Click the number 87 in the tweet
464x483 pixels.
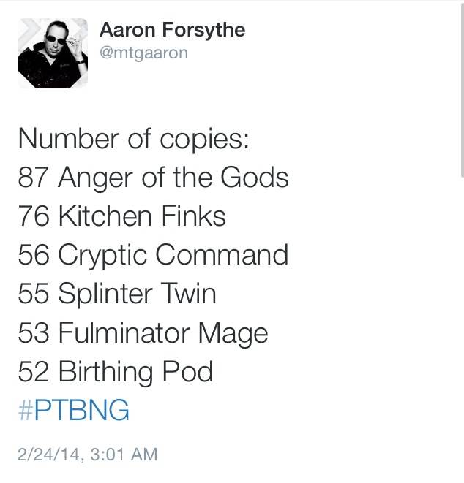pos(33,178)
